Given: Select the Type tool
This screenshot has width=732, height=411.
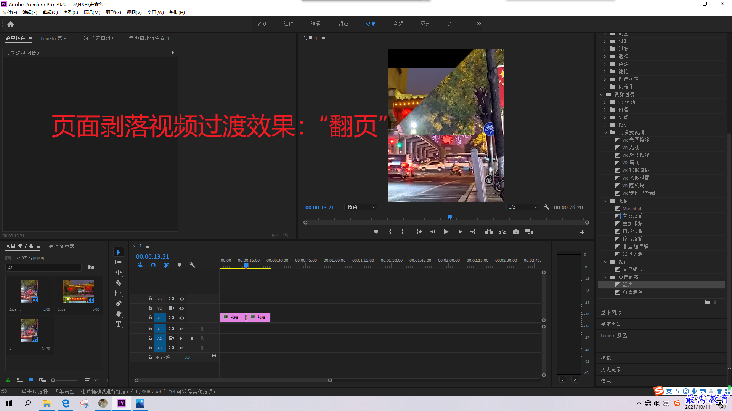Looking at the screenshot, I should [119, 324].
